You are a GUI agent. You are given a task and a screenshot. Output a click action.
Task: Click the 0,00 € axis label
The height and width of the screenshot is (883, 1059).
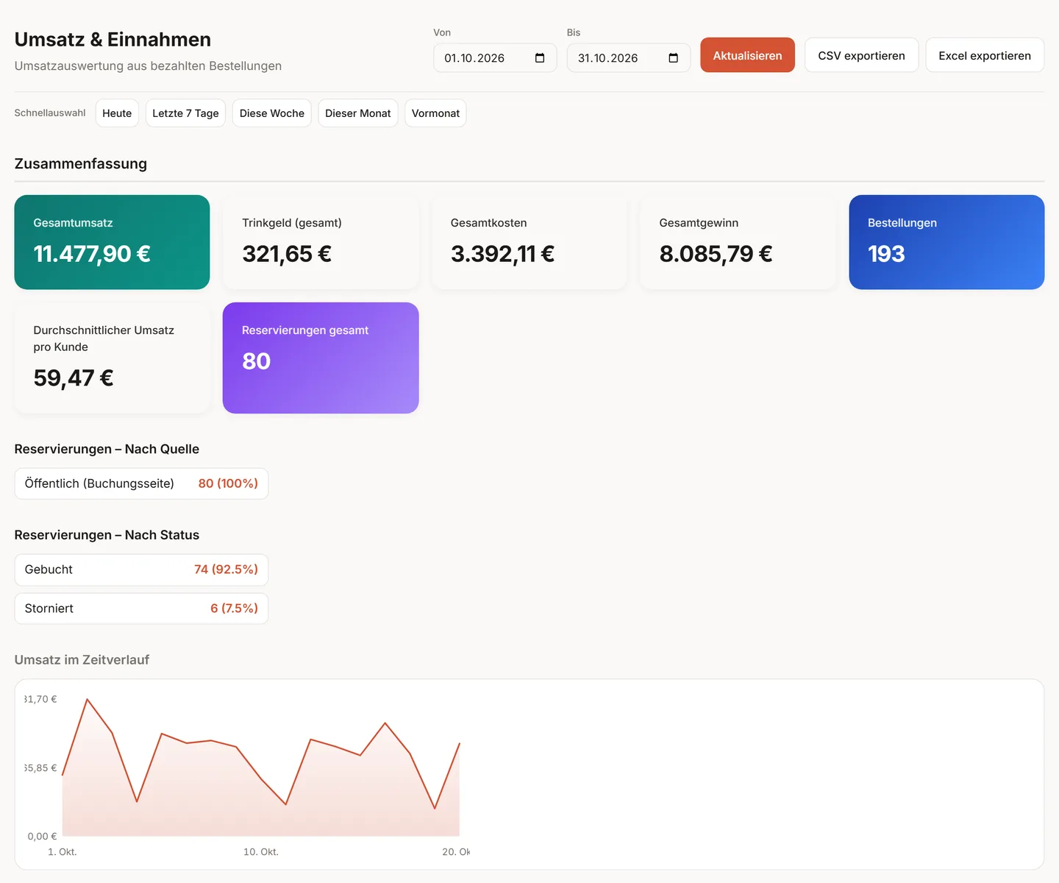(42, 837)
